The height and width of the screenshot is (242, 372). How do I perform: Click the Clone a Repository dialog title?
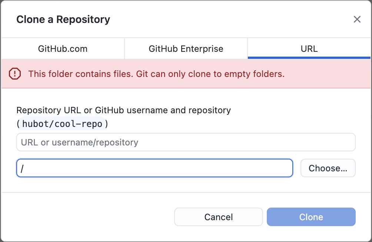coord(63,19)
